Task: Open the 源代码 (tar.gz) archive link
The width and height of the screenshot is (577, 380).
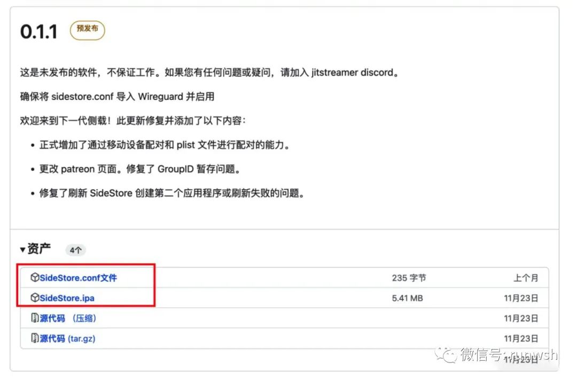Action: pos(68,338)
